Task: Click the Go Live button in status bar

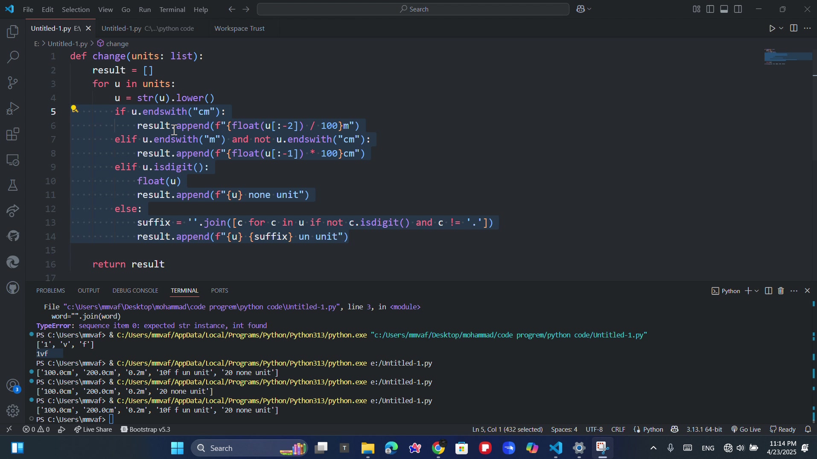Action: pyautogui.click(x=746, y=430)
